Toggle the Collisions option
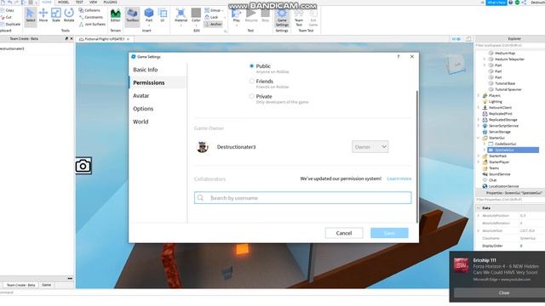Image resolution: width=545 pixels, height=306 pixels. pos(89,10)
